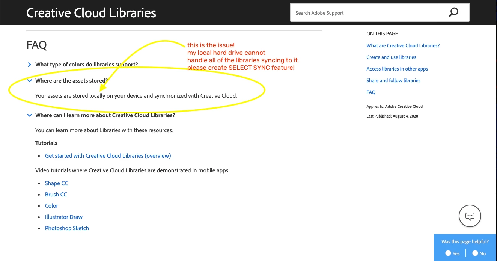Click the Creative Cloud Libraries page title
This screenshot has height=261, width=497.
[91, 13]
